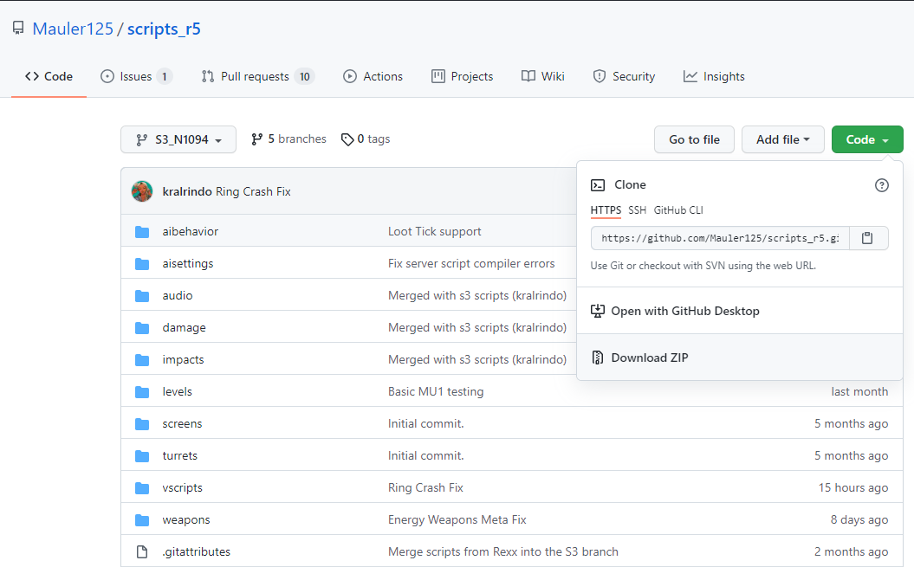This screenshot has width=914, height=567.
Task: Open the Wiki tab
Action: point(542,76)
